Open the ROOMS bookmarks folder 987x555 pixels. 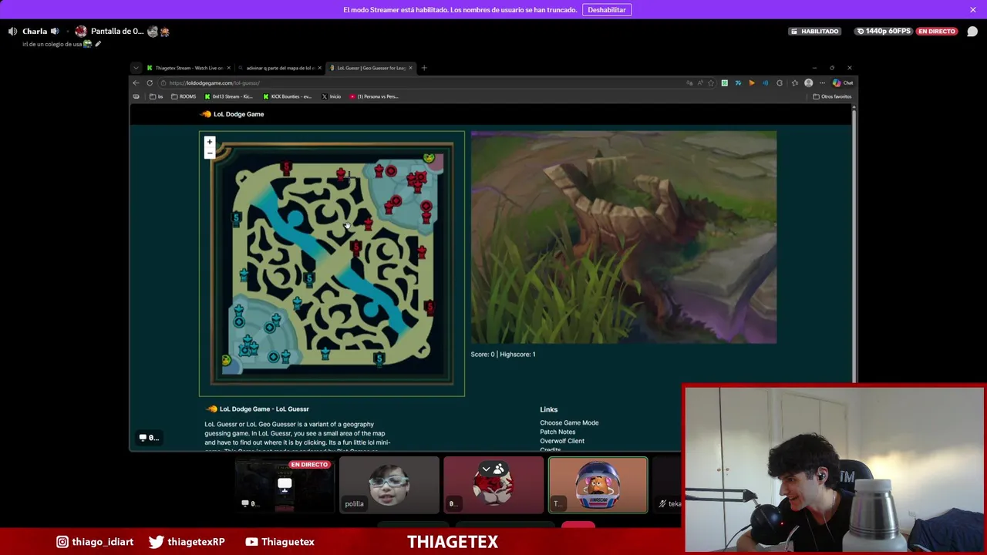184,96
